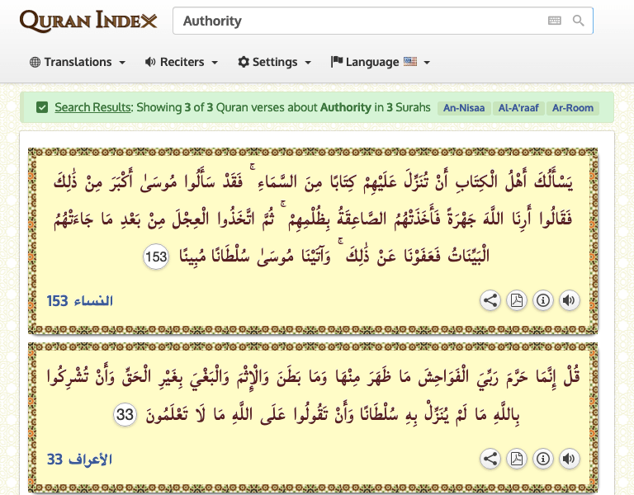Share verse Al-A'raaf 33
634x495 pixels.
click(x=490, y=459)
